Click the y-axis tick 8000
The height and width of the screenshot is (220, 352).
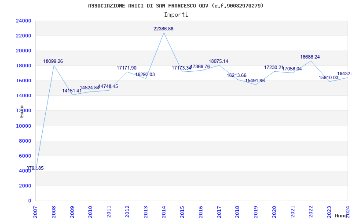pos(25,141)
